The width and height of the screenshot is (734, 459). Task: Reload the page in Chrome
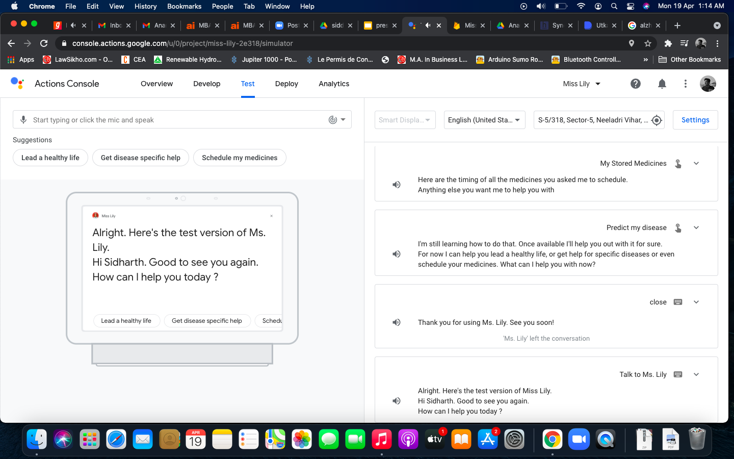pos(44,43)
